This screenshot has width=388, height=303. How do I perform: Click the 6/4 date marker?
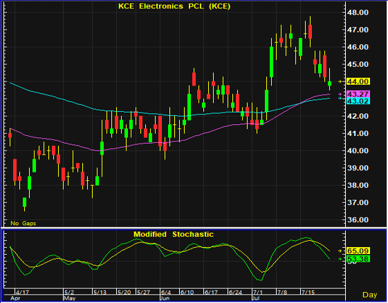pos(166,292)
